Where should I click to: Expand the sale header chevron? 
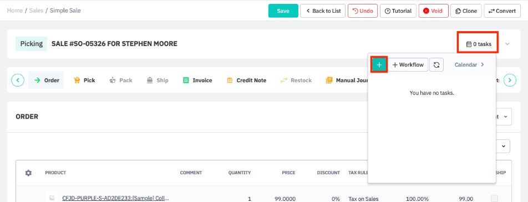507,44
